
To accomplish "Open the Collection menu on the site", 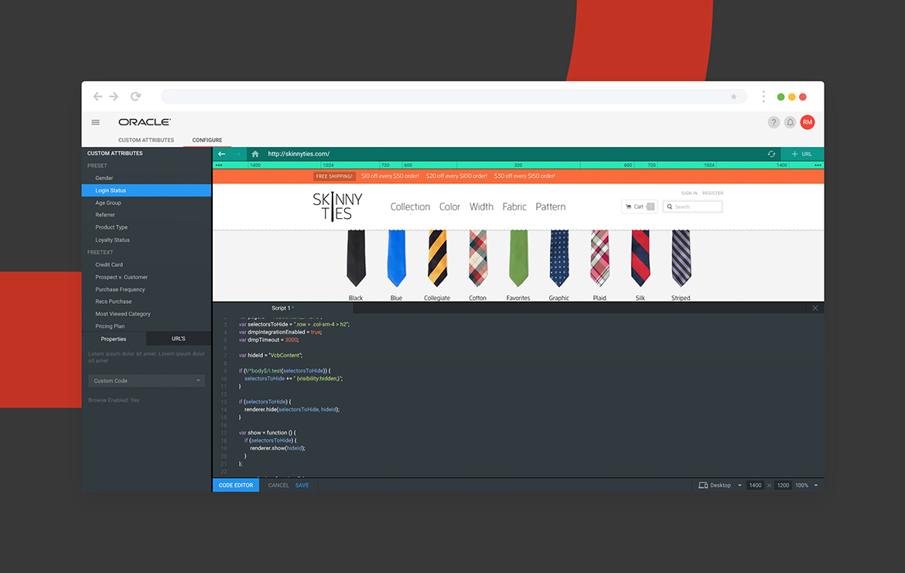I will click(411, 206).
